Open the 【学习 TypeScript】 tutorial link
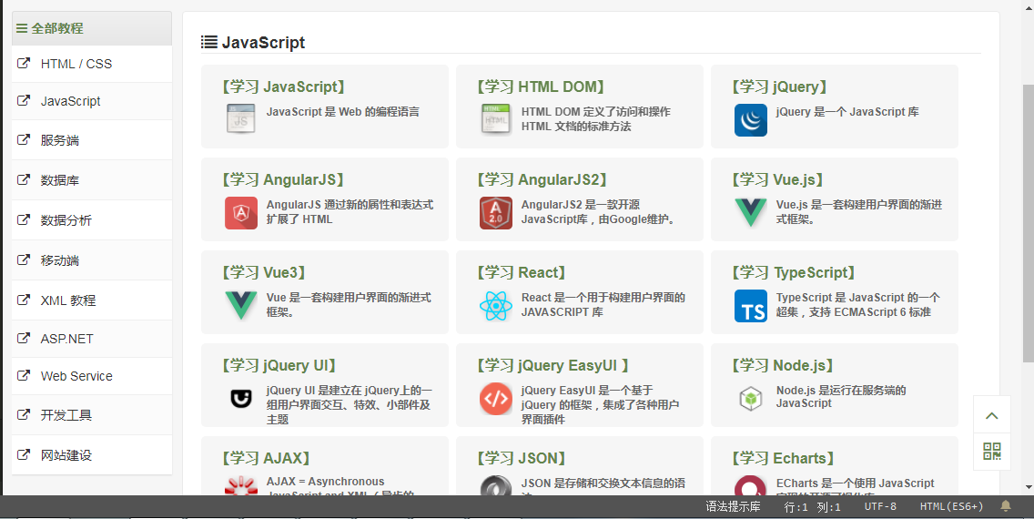1034x519 pixels. point(794,273)
